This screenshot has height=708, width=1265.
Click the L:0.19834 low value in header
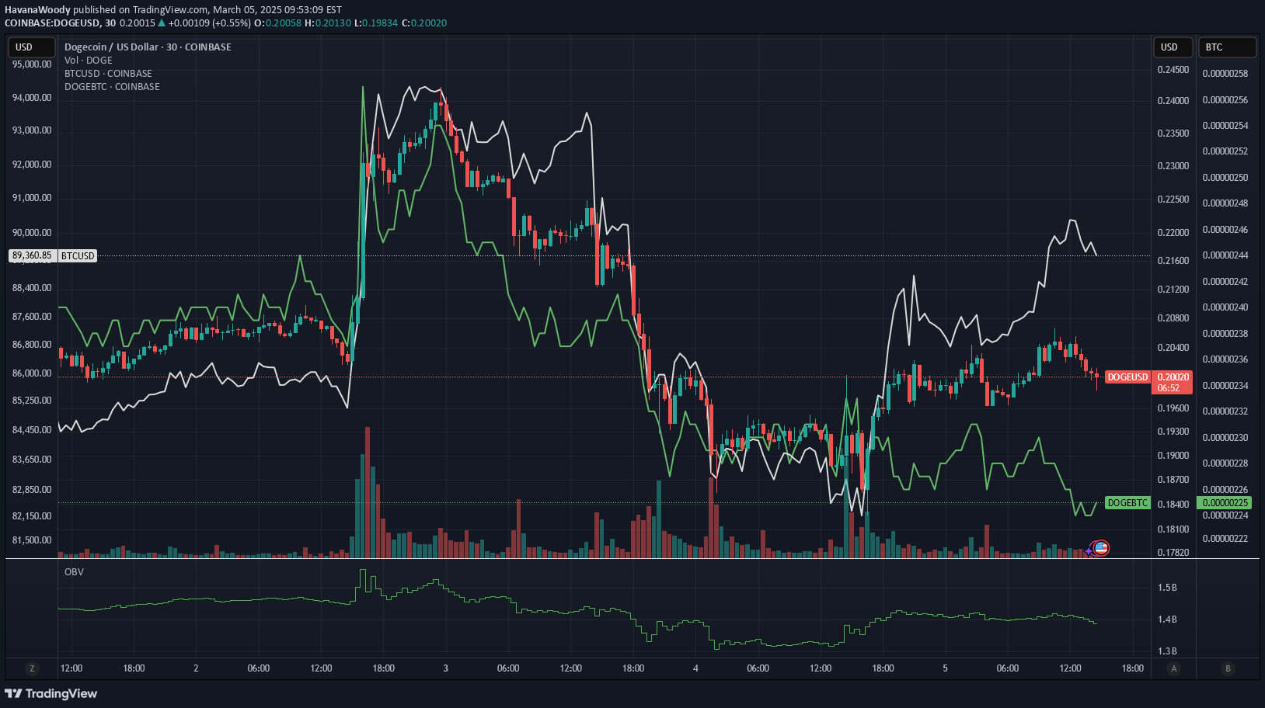(375, 23)
